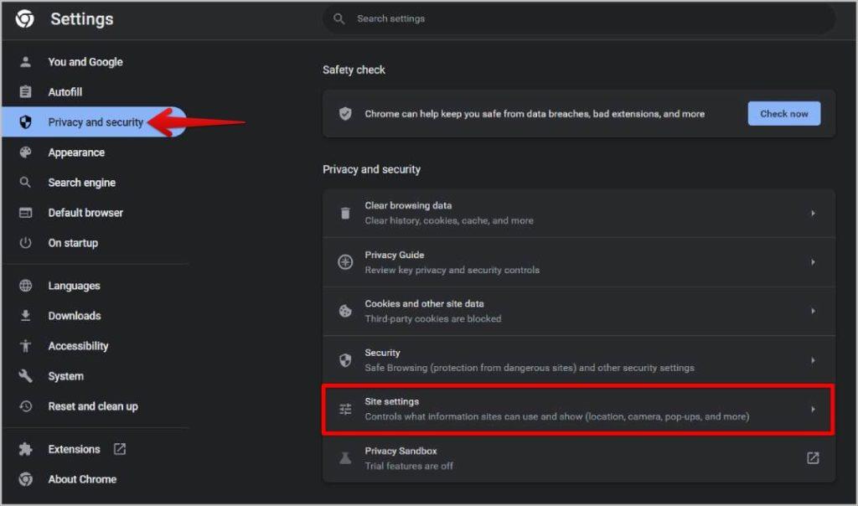858x506 pixels.
Task: Click the Check now button
Action: click(783, 113)
